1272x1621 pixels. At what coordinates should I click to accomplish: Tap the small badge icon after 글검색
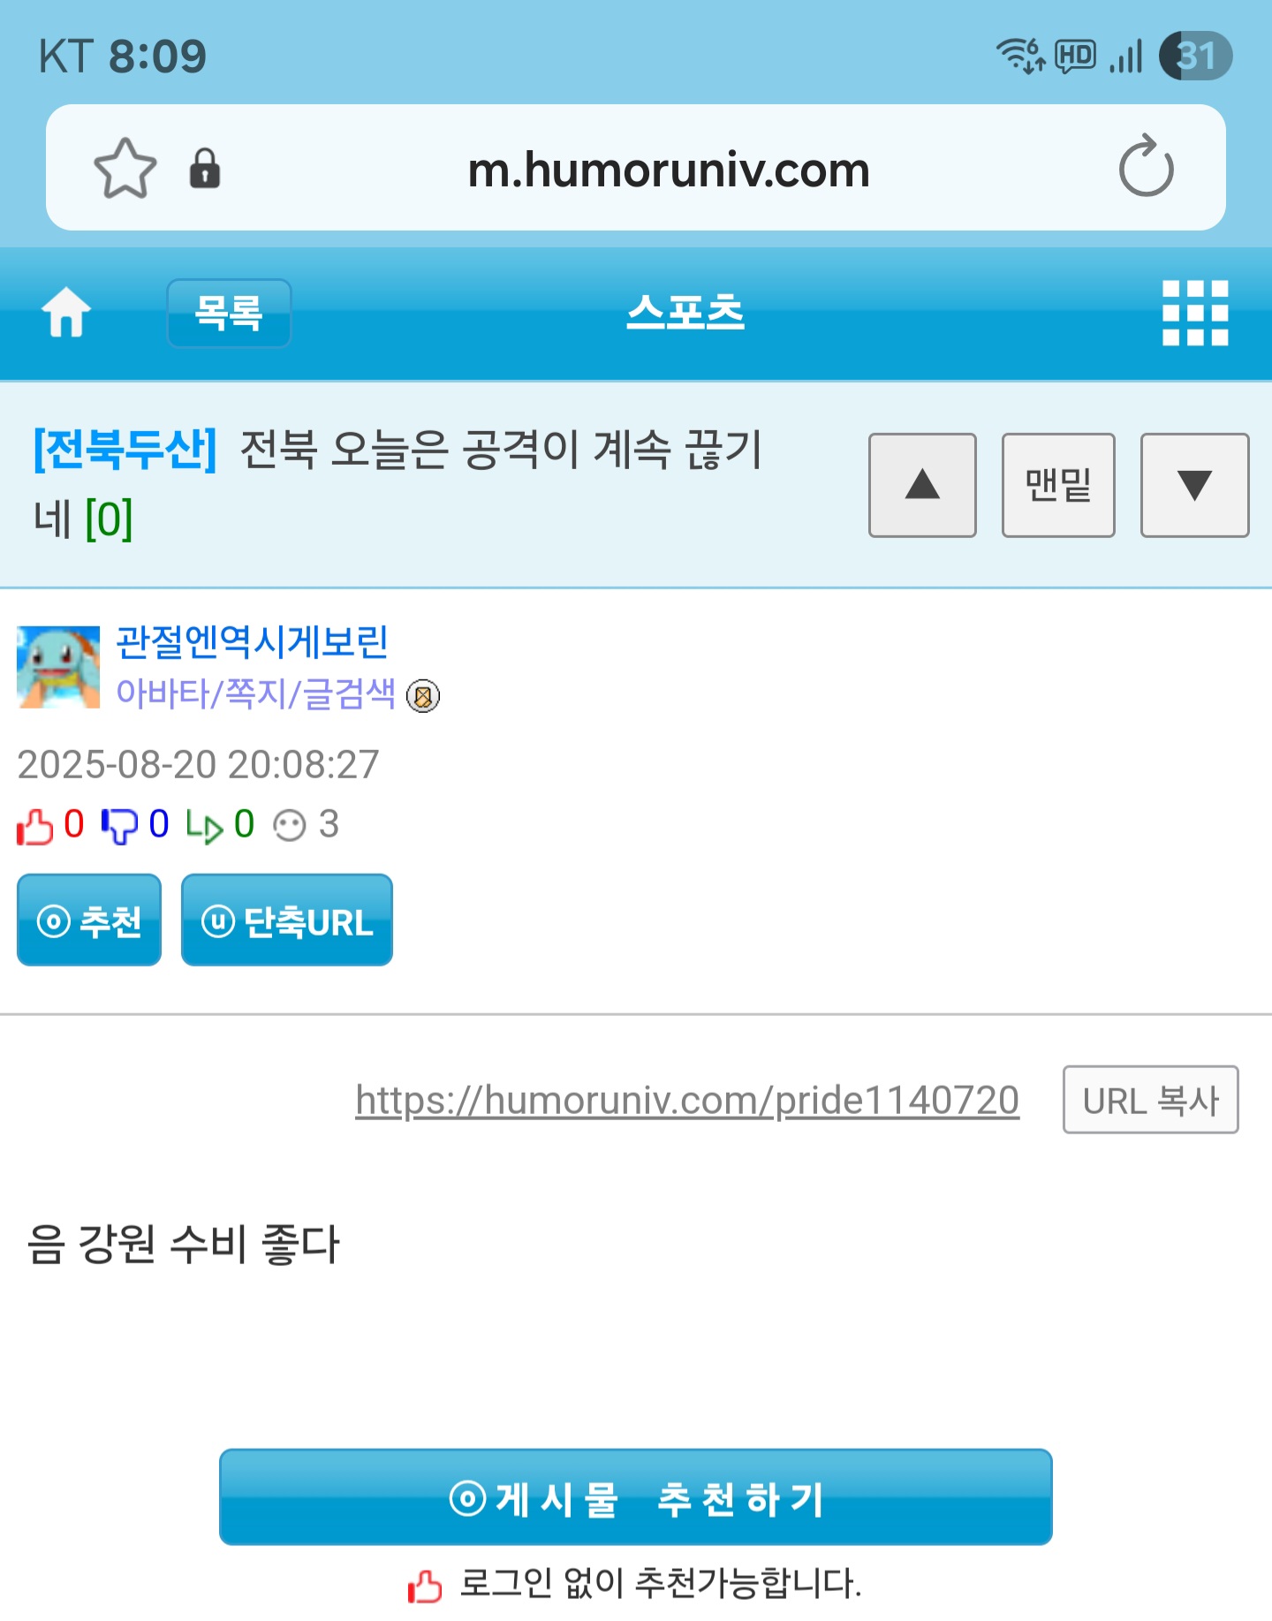(423, 696)
